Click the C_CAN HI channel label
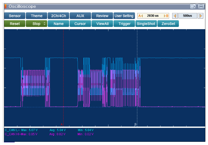This screenshot has height=145, width=208. pyautogui.click(x=12, y=134)
